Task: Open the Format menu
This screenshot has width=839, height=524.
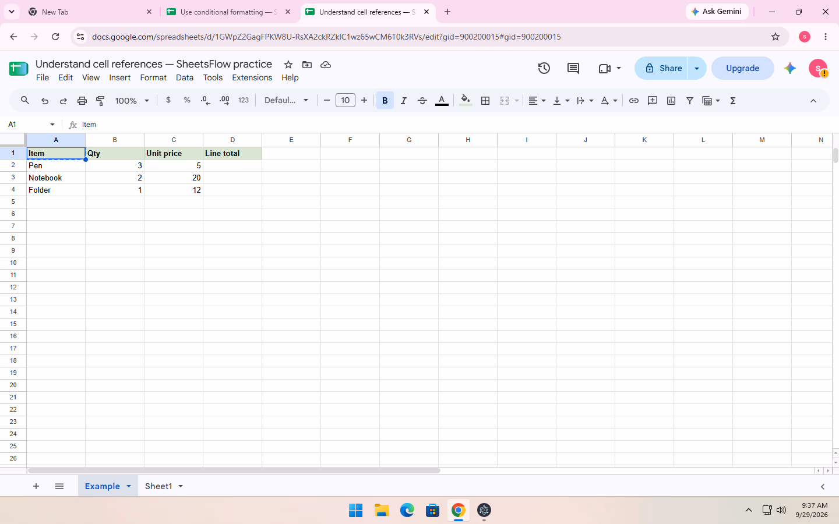Action: pos(153,77)
